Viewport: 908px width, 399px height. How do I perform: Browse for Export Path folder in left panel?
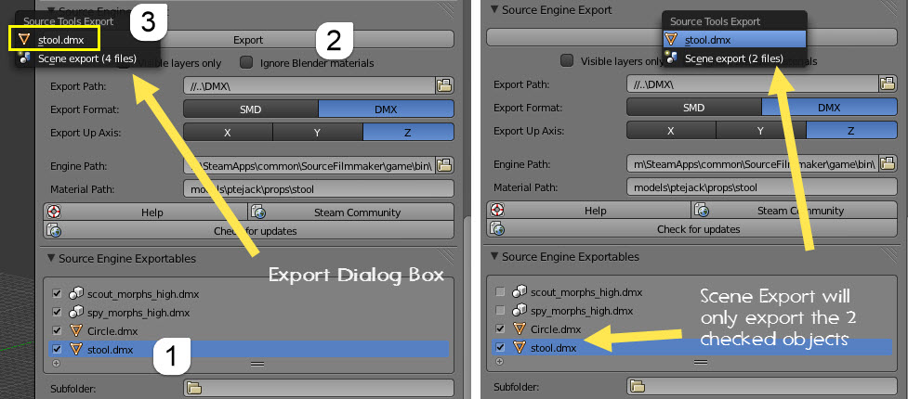[x=444, y=85]
